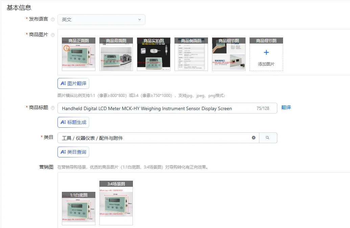Select the 1:1白底图 marketing thumbnail
350x228 pixels.
click(x=78, y=208)
